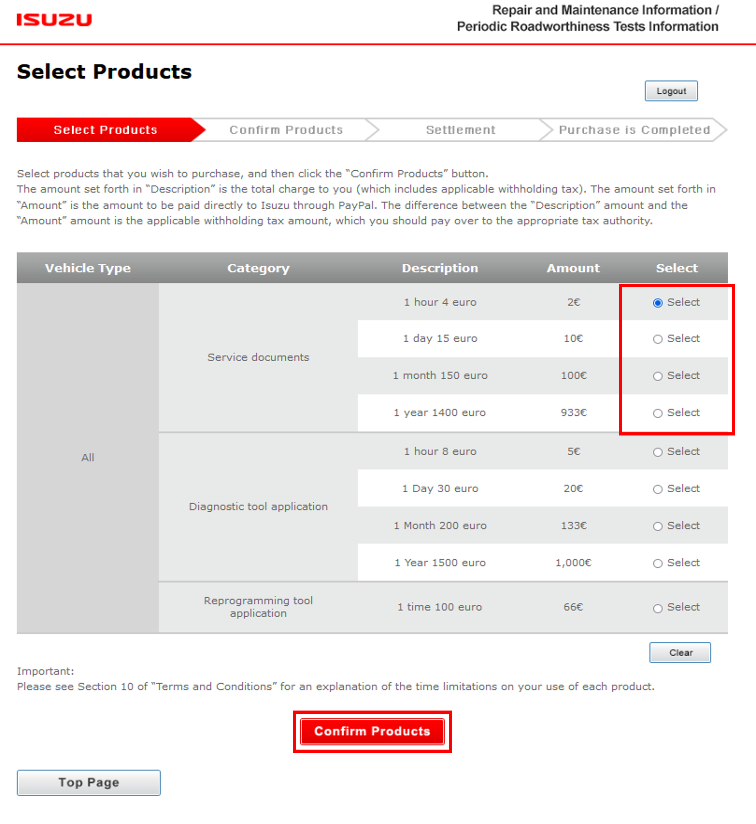The image size is (756, 824).
Task: Click the Settlement step in the breadcrumb
Action: pos(461,130)
